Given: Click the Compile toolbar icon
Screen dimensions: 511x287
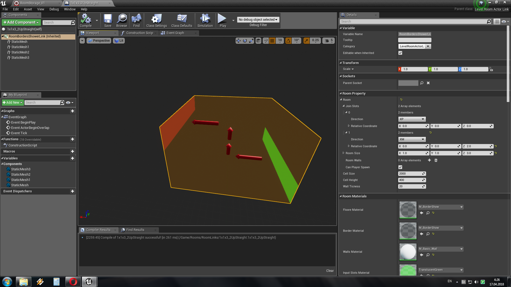Looking at the screenshot, I should pyautogui.click(x=86, y=20).
